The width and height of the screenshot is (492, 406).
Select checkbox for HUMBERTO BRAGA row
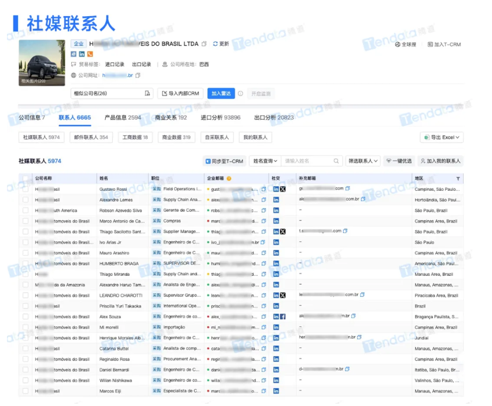(25, 263)
